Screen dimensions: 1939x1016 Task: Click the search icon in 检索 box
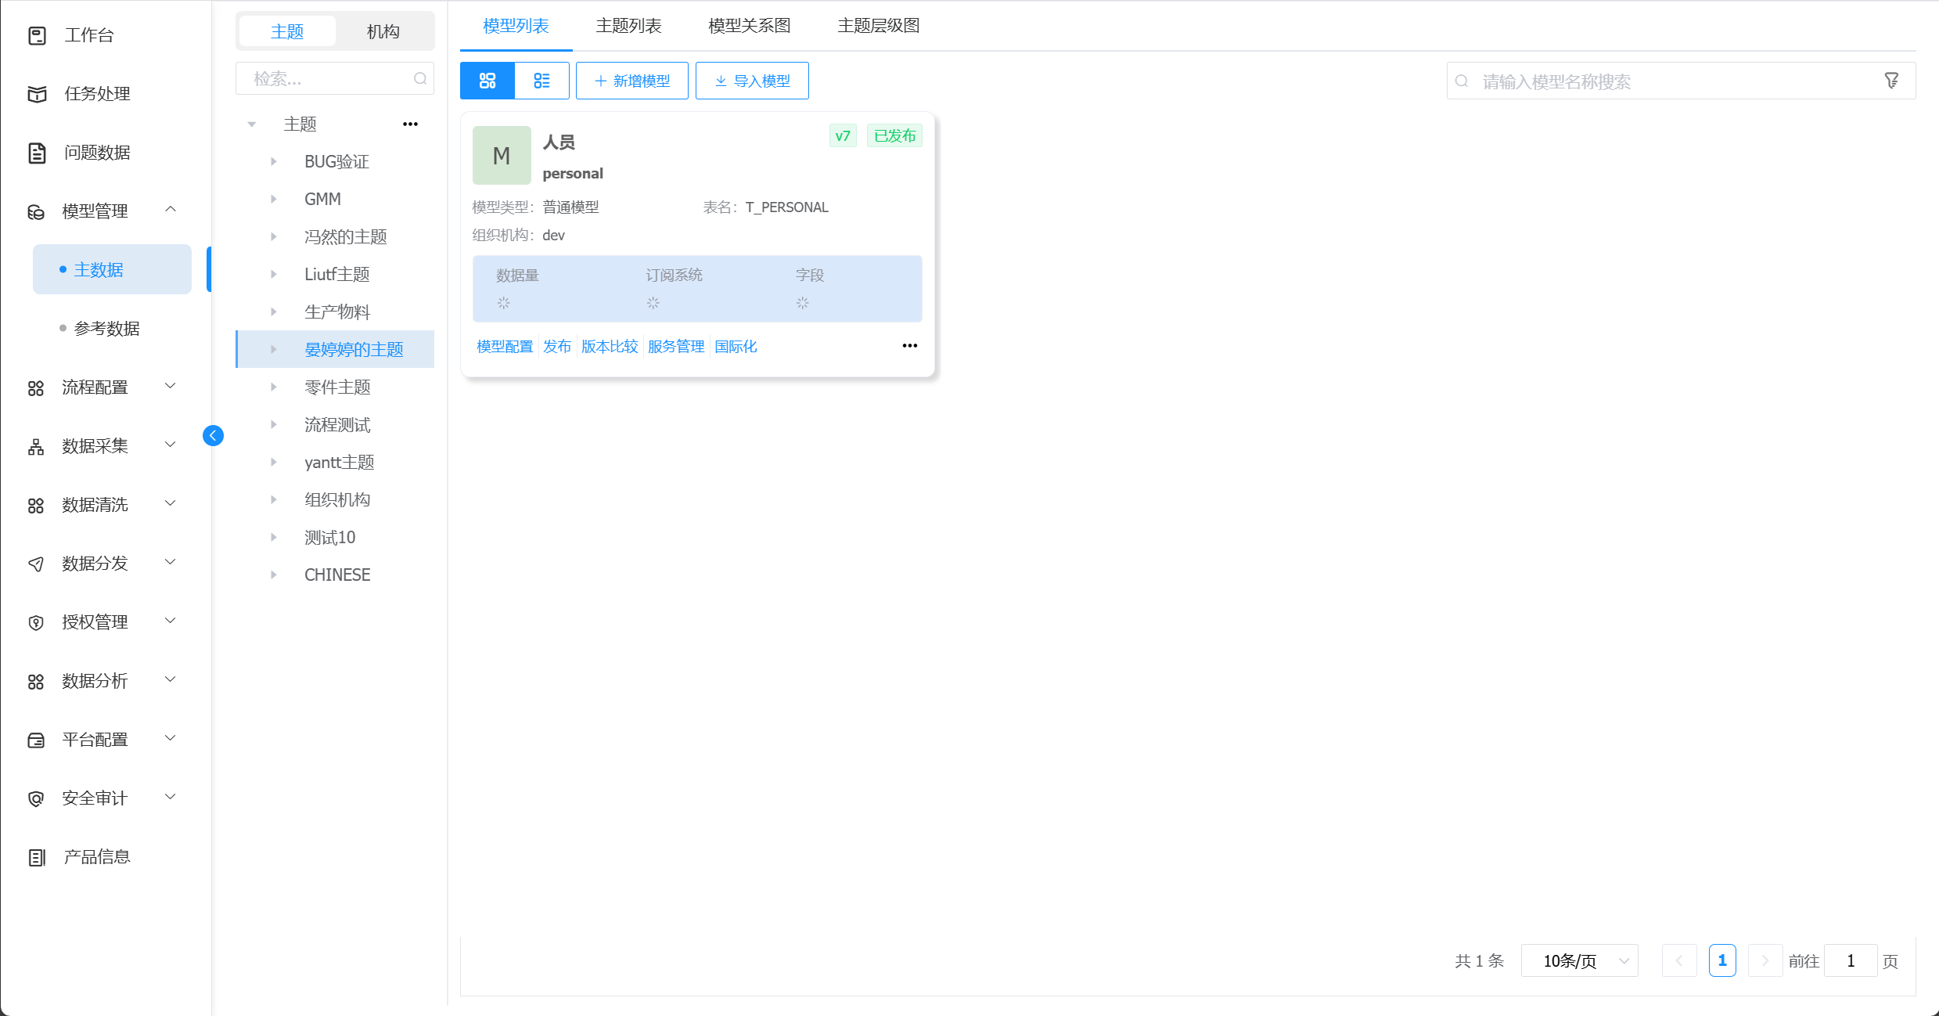420,78
